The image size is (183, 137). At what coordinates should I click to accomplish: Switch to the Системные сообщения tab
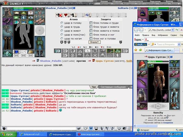click(x=113, y=87)
